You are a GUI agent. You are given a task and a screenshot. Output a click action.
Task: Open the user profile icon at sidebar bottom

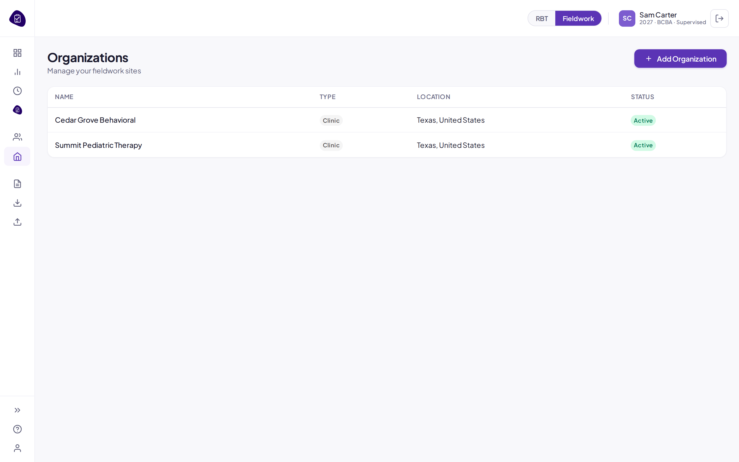[x=17, y=448]
